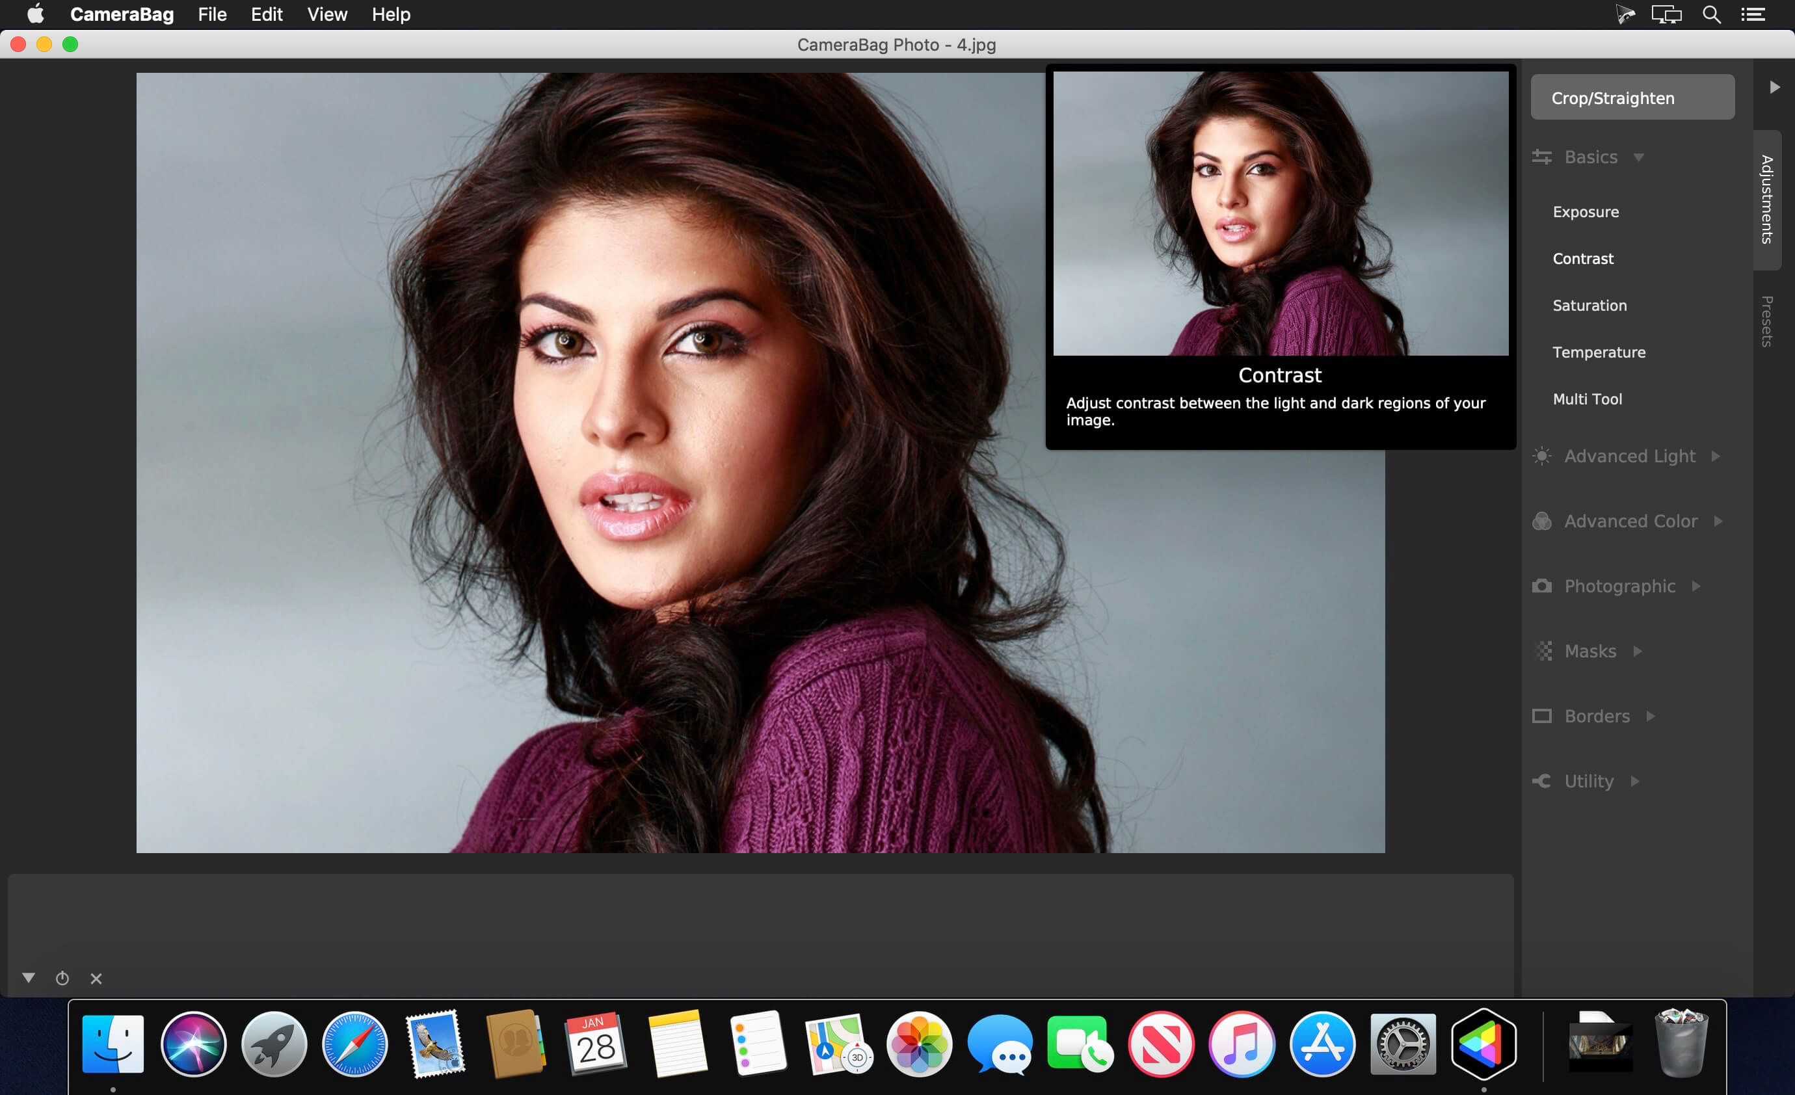Switch to the Presets tab

tap(1766, 321)
